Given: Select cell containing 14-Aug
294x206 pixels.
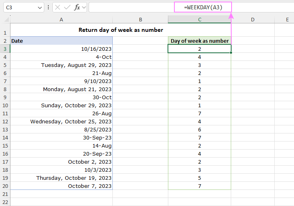Looking at the screenshot, I should pos(62,146).
